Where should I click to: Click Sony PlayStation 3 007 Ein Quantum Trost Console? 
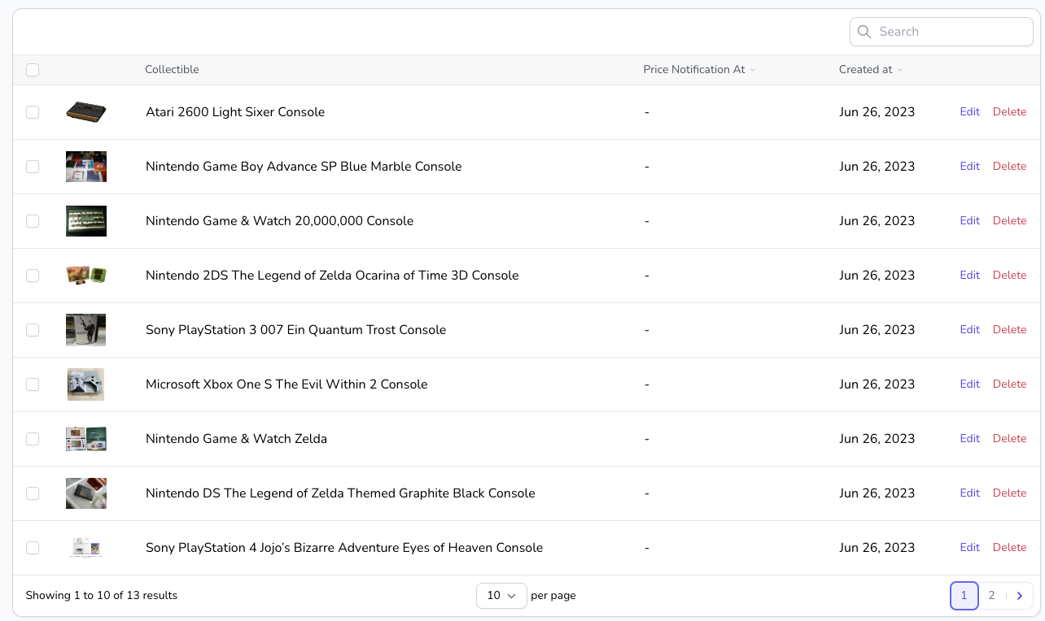pos(295,330)
